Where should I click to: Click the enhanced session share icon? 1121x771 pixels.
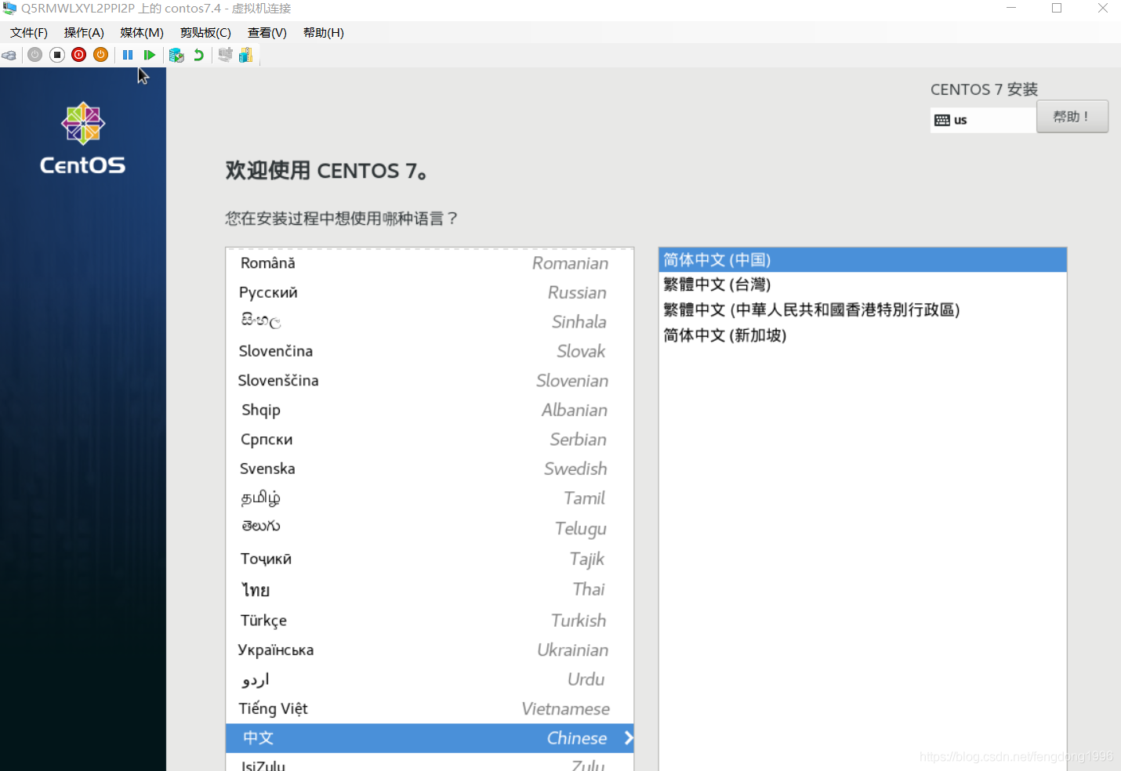[x=245, y=55]
